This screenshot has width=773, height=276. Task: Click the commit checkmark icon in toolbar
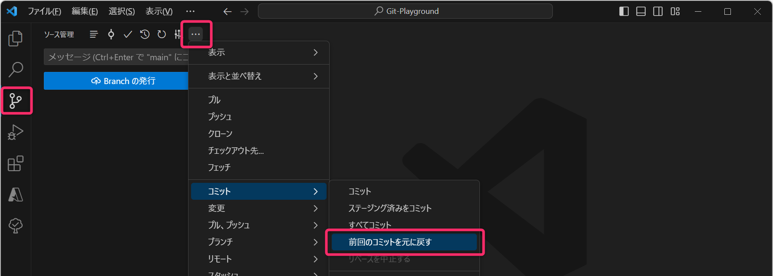point(128,34)
